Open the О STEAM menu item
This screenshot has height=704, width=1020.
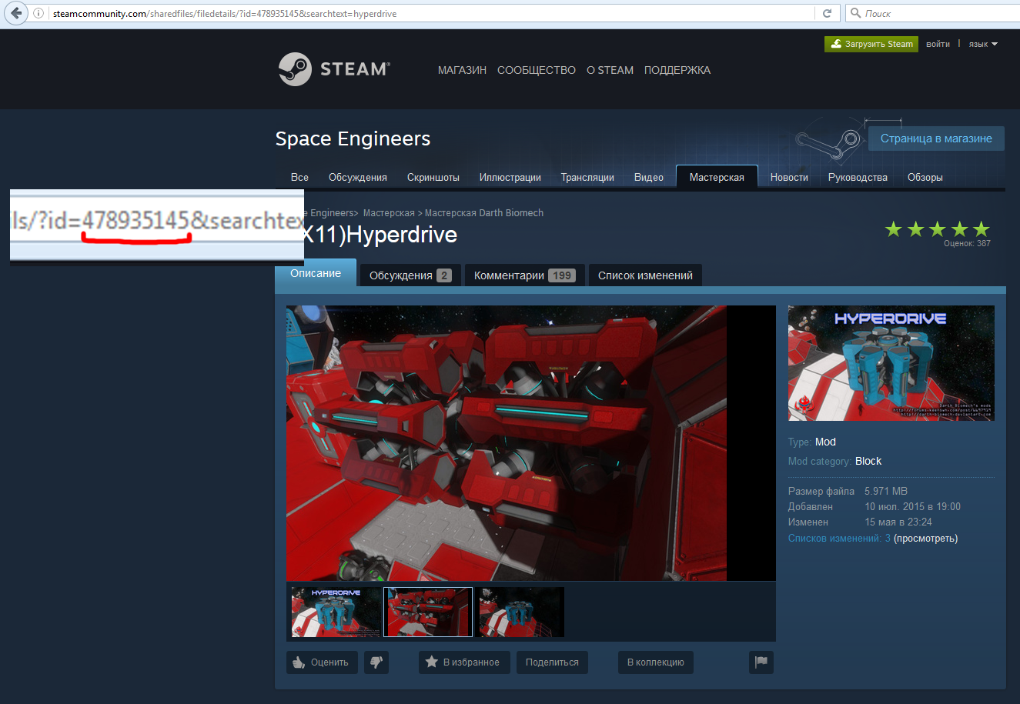point(610,70)
